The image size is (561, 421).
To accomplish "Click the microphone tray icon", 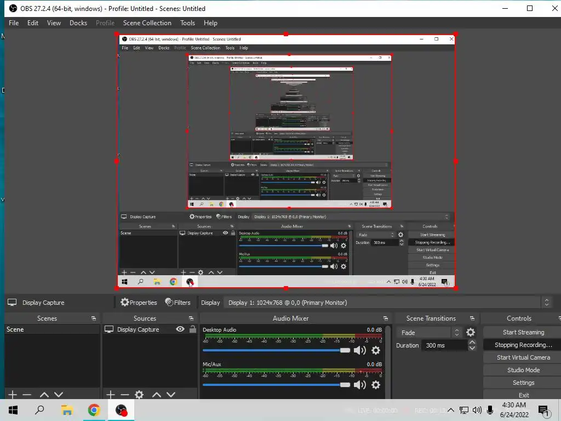I will click(490, 410).
